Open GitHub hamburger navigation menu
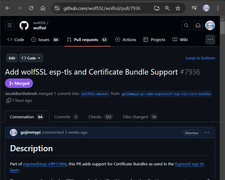 pos(10,25)
